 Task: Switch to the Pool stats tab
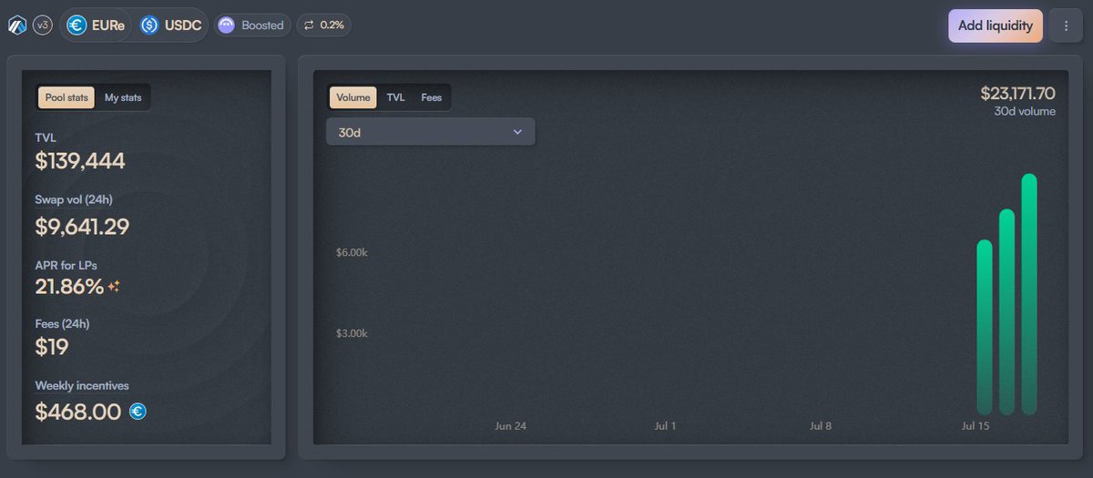(x=66, y=97)
